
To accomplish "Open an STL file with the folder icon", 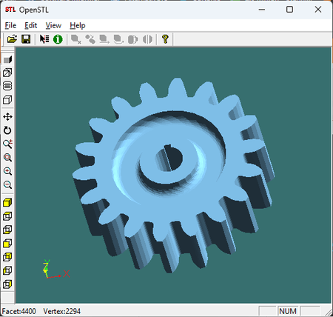I will click(12, 39).
